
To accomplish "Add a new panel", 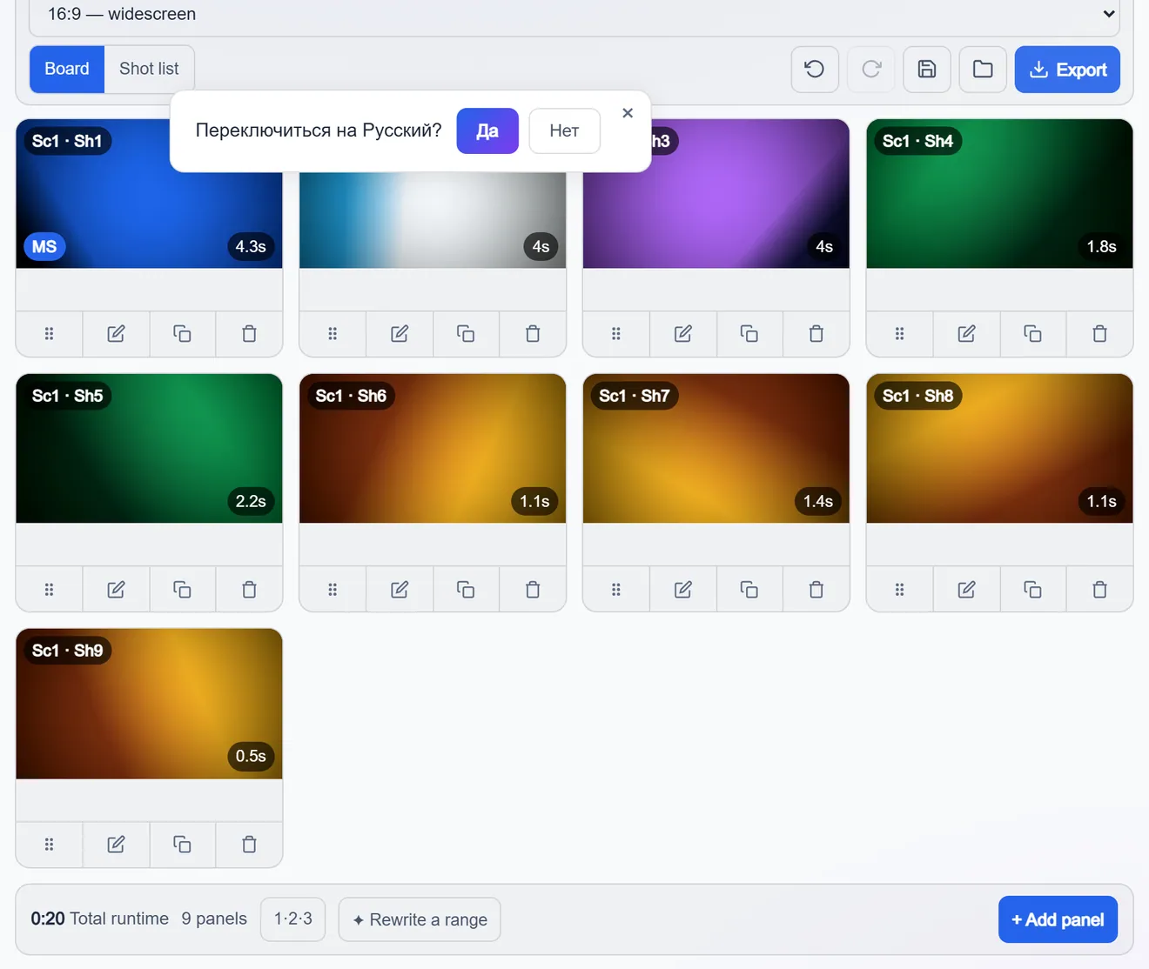I will 1058,919.
